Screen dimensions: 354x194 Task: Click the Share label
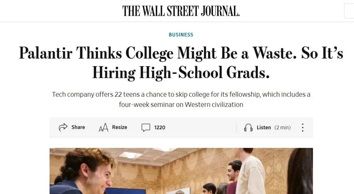point(78,127)
